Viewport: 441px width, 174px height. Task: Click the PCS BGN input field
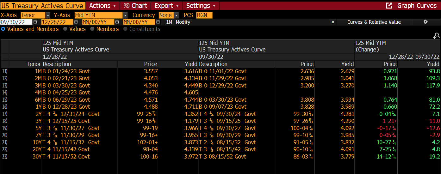204,15
